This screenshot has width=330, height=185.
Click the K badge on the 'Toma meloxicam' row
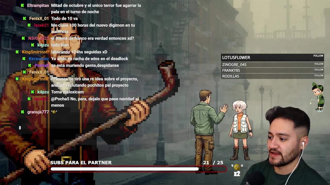32,92
